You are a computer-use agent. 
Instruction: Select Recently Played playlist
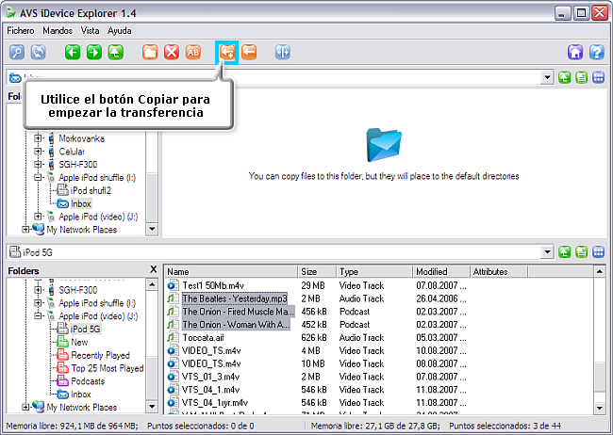(101, 355)
